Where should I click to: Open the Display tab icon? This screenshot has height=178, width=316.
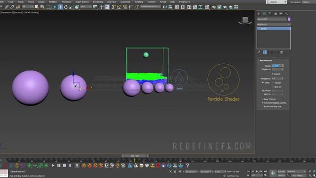point(281,14)
